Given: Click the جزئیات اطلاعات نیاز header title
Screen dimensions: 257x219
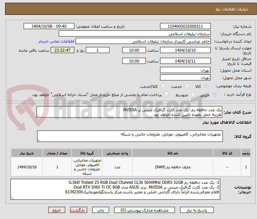Looking at the screenshot, I should (x=232, y=9).
